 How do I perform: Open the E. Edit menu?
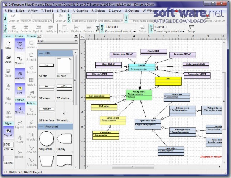tap(20, 11)
